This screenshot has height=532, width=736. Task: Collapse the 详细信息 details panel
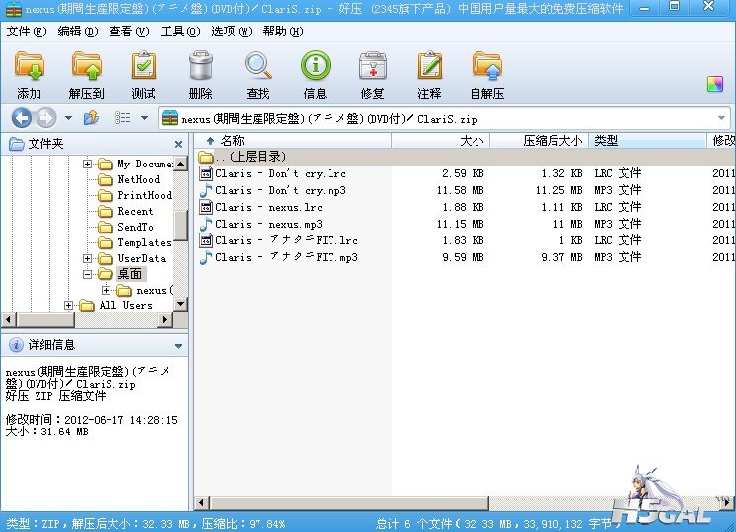(178, 346)
